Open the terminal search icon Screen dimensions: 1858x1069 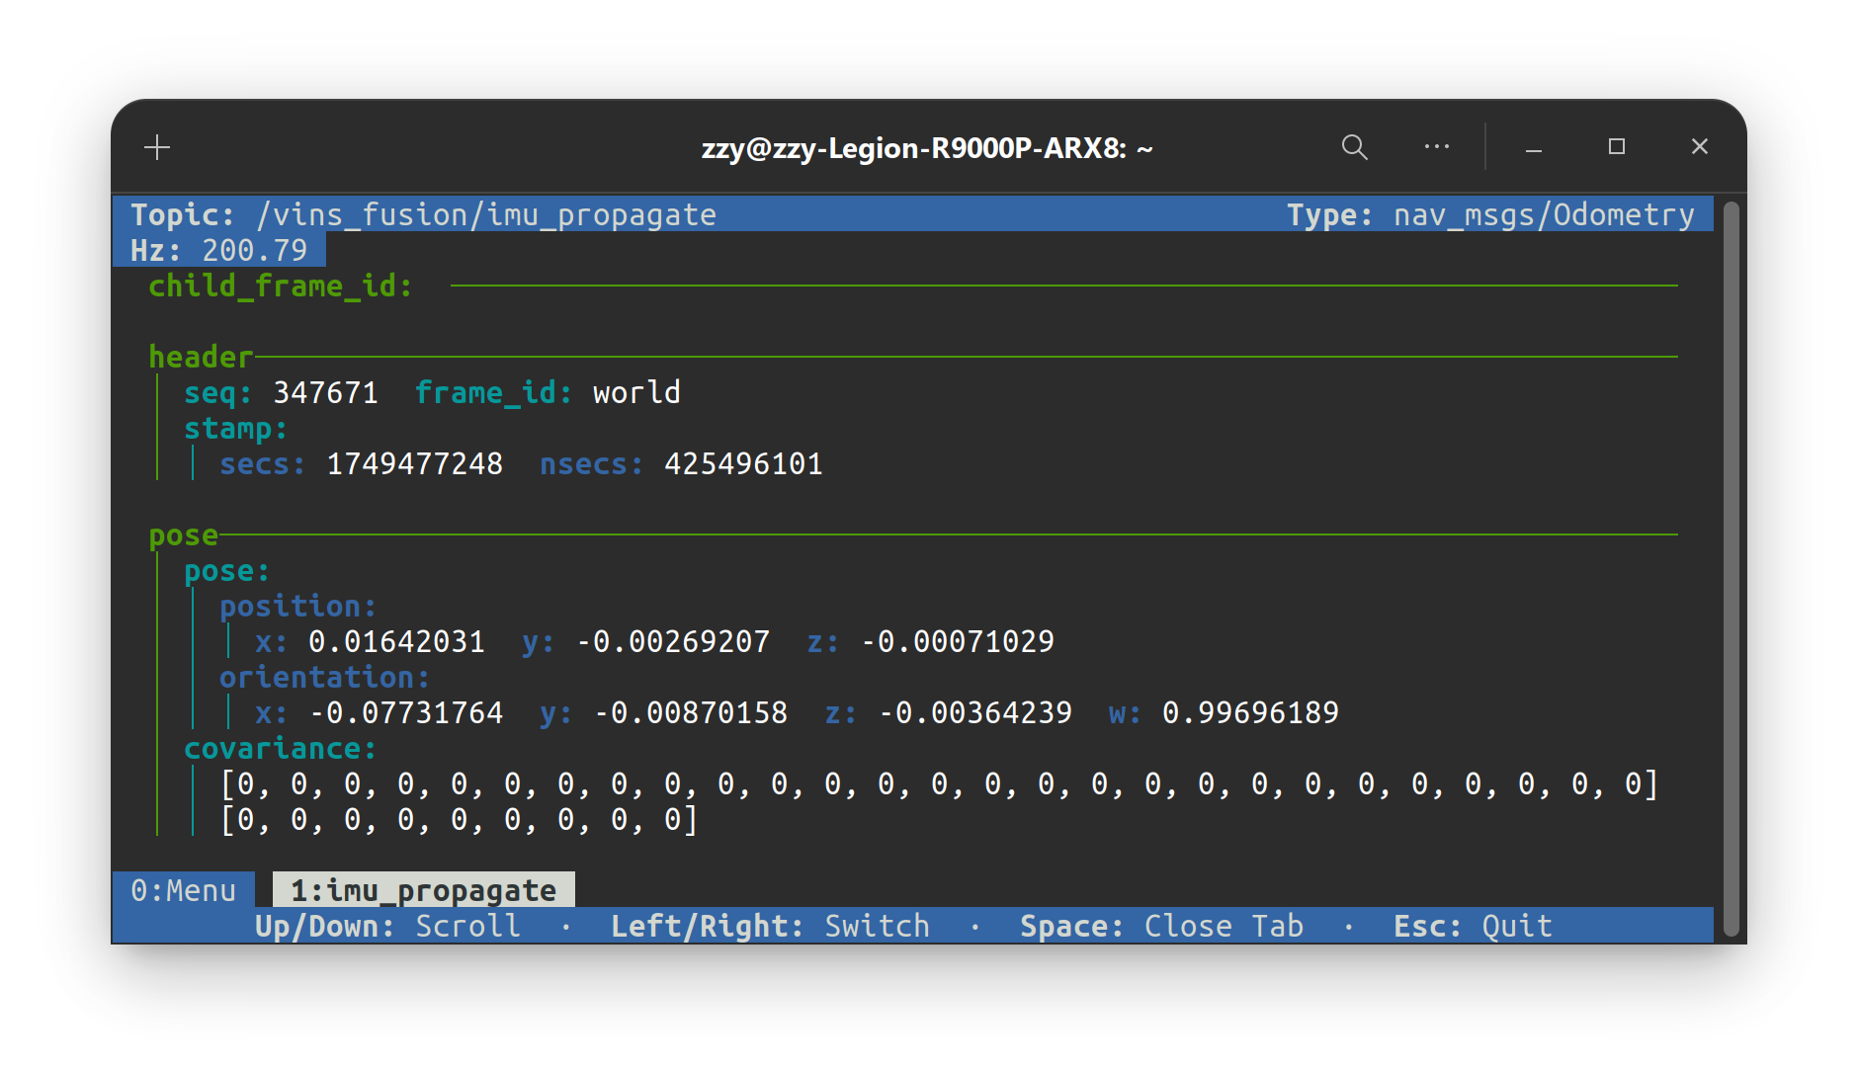1354,147
